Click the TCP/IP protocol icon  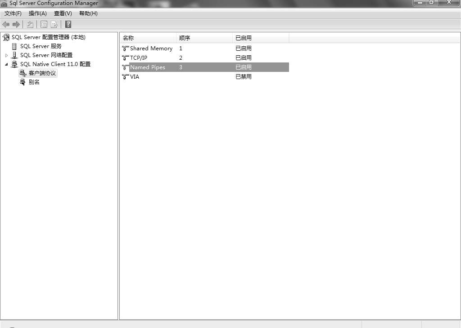pos(126,58)
